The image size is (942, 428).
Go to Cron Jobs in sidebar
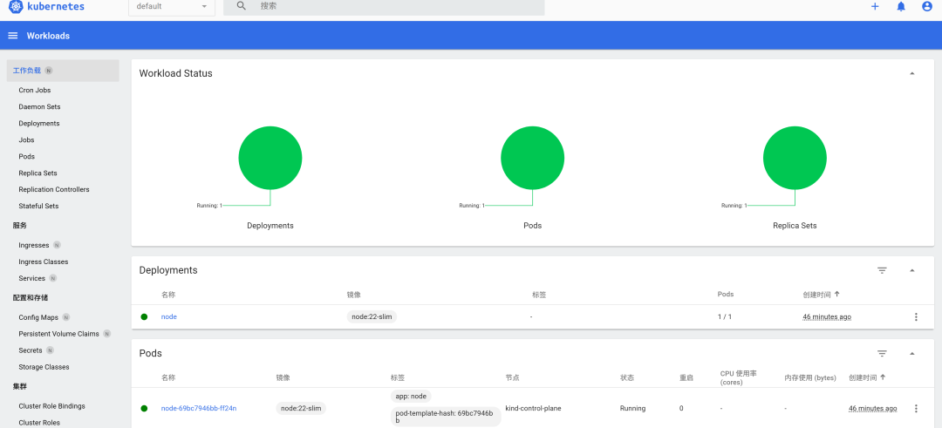click(35, 90)
